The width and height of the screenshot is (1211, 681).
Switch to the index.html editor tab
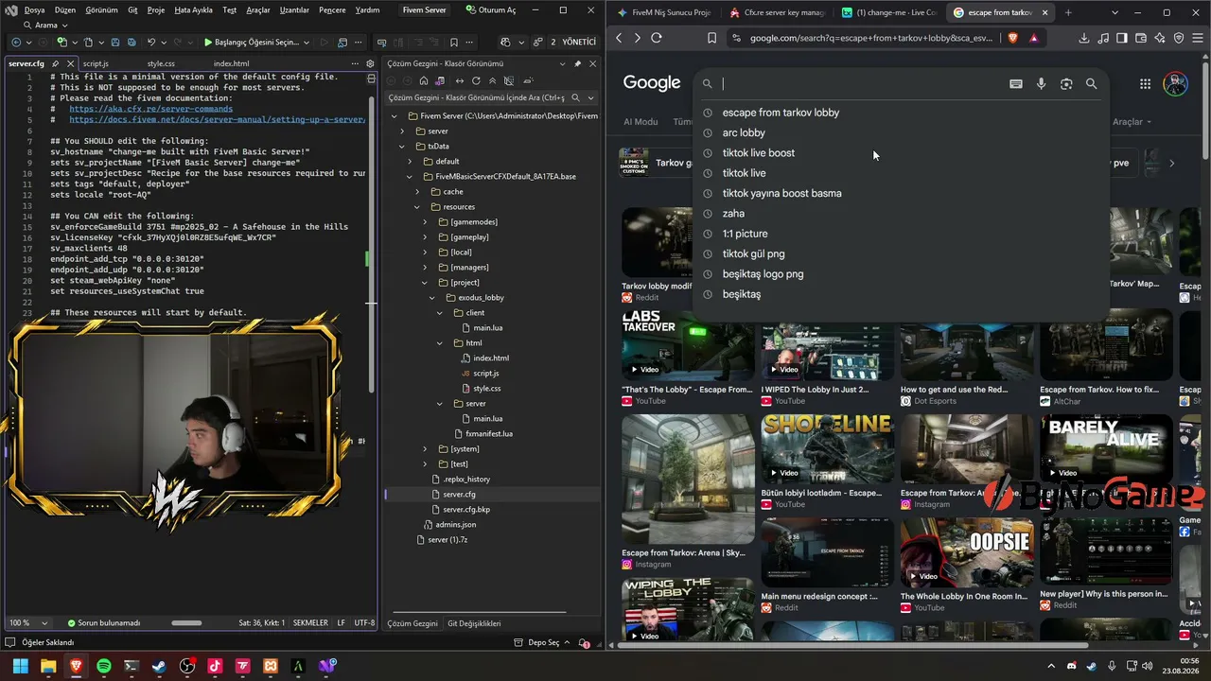pyautogui.click(x=231, y=63)
